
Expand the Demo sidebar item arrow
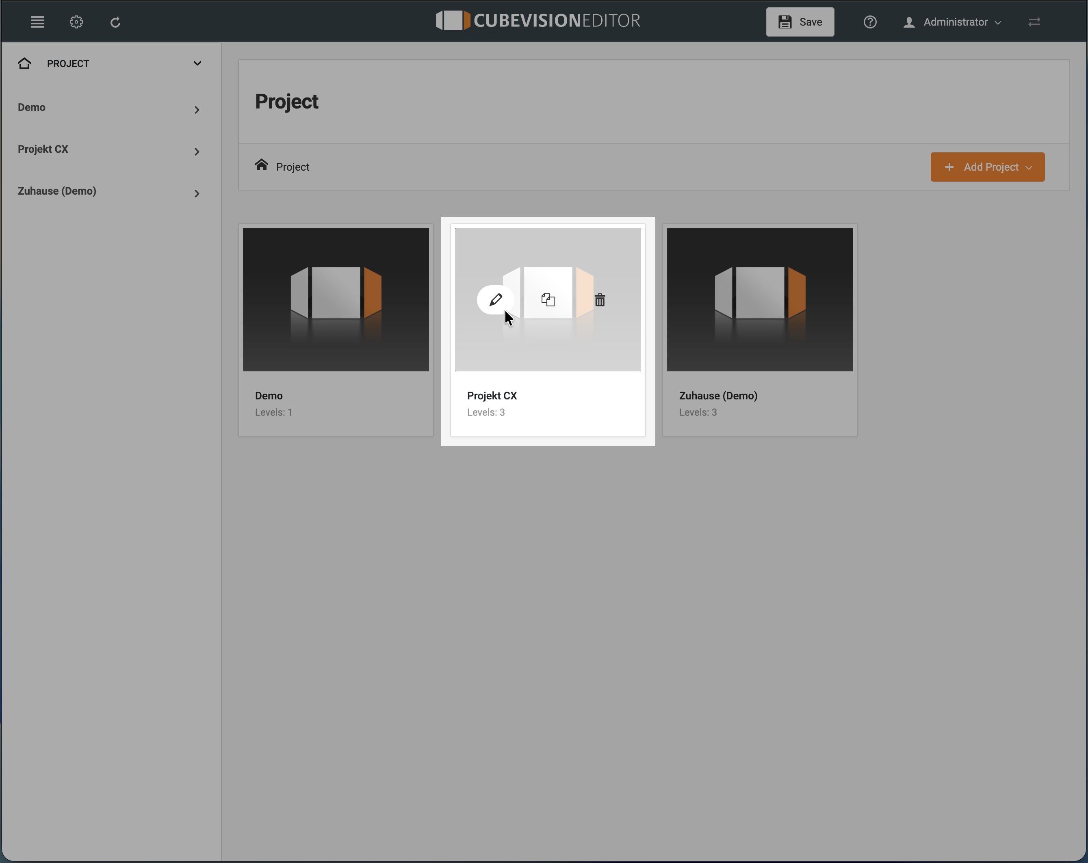click(x=197, y=110)
